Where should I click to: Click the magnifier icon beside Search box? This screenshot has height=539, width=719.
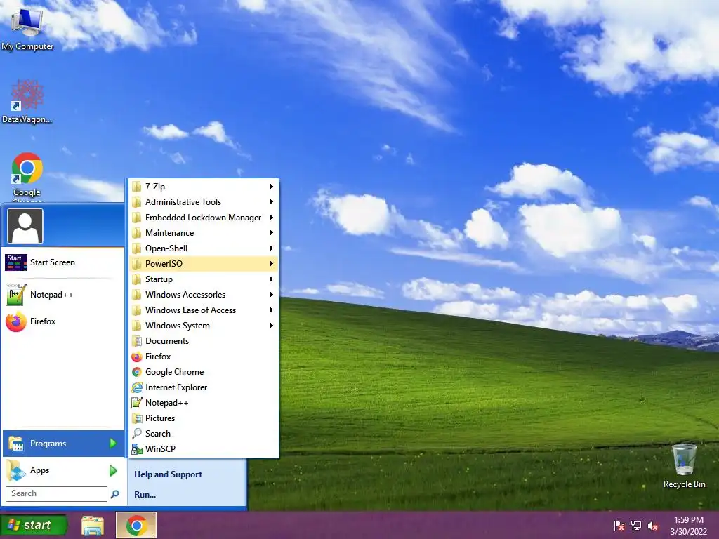tap(115, 493)
